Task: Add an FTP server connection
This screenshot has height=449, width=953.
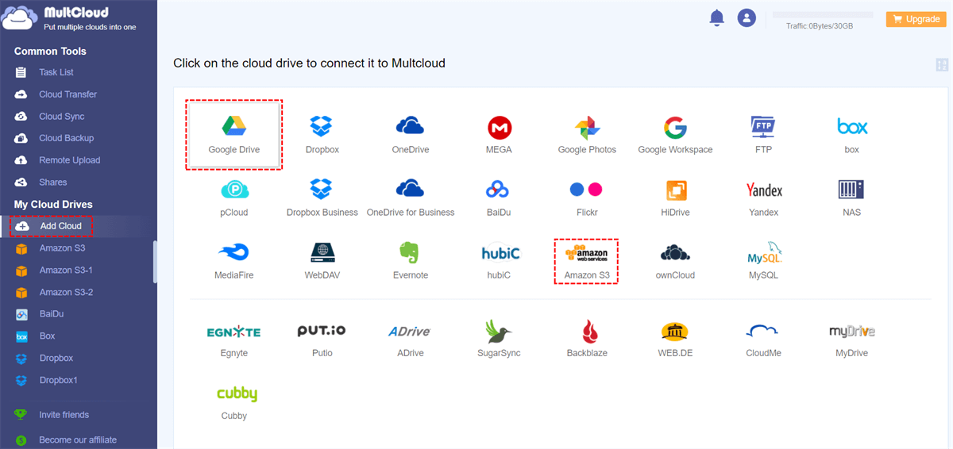Action: coord(763,134)
